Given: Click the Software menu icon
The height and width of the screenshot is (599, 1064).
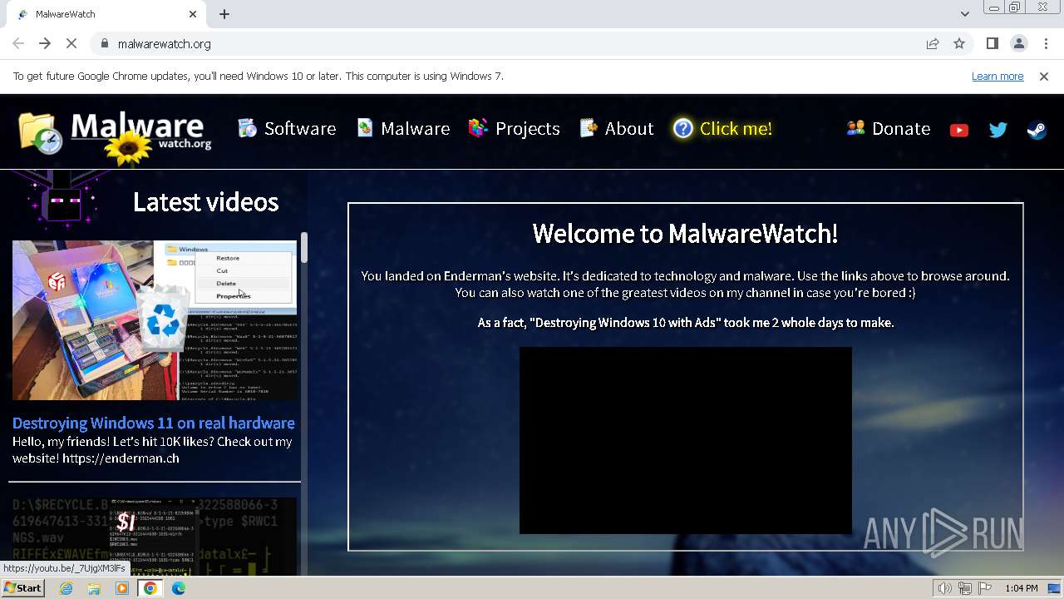Looking at the screenshot, I should tap(247, 128).
